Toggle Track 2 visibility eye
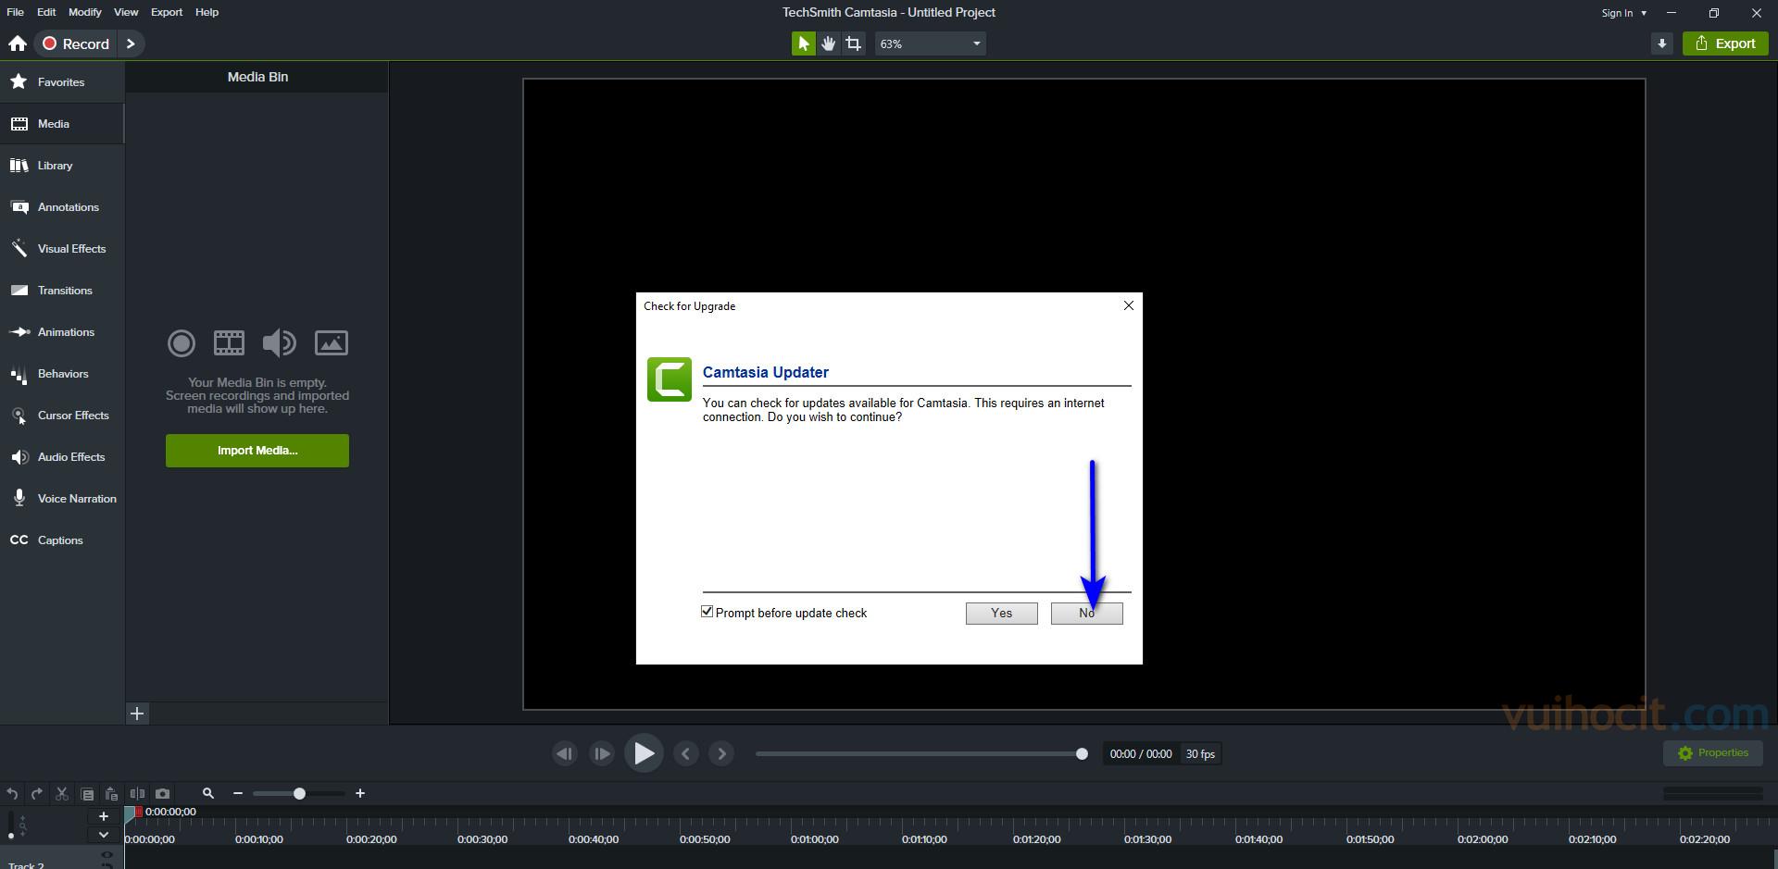 click(x=106, y=855)
